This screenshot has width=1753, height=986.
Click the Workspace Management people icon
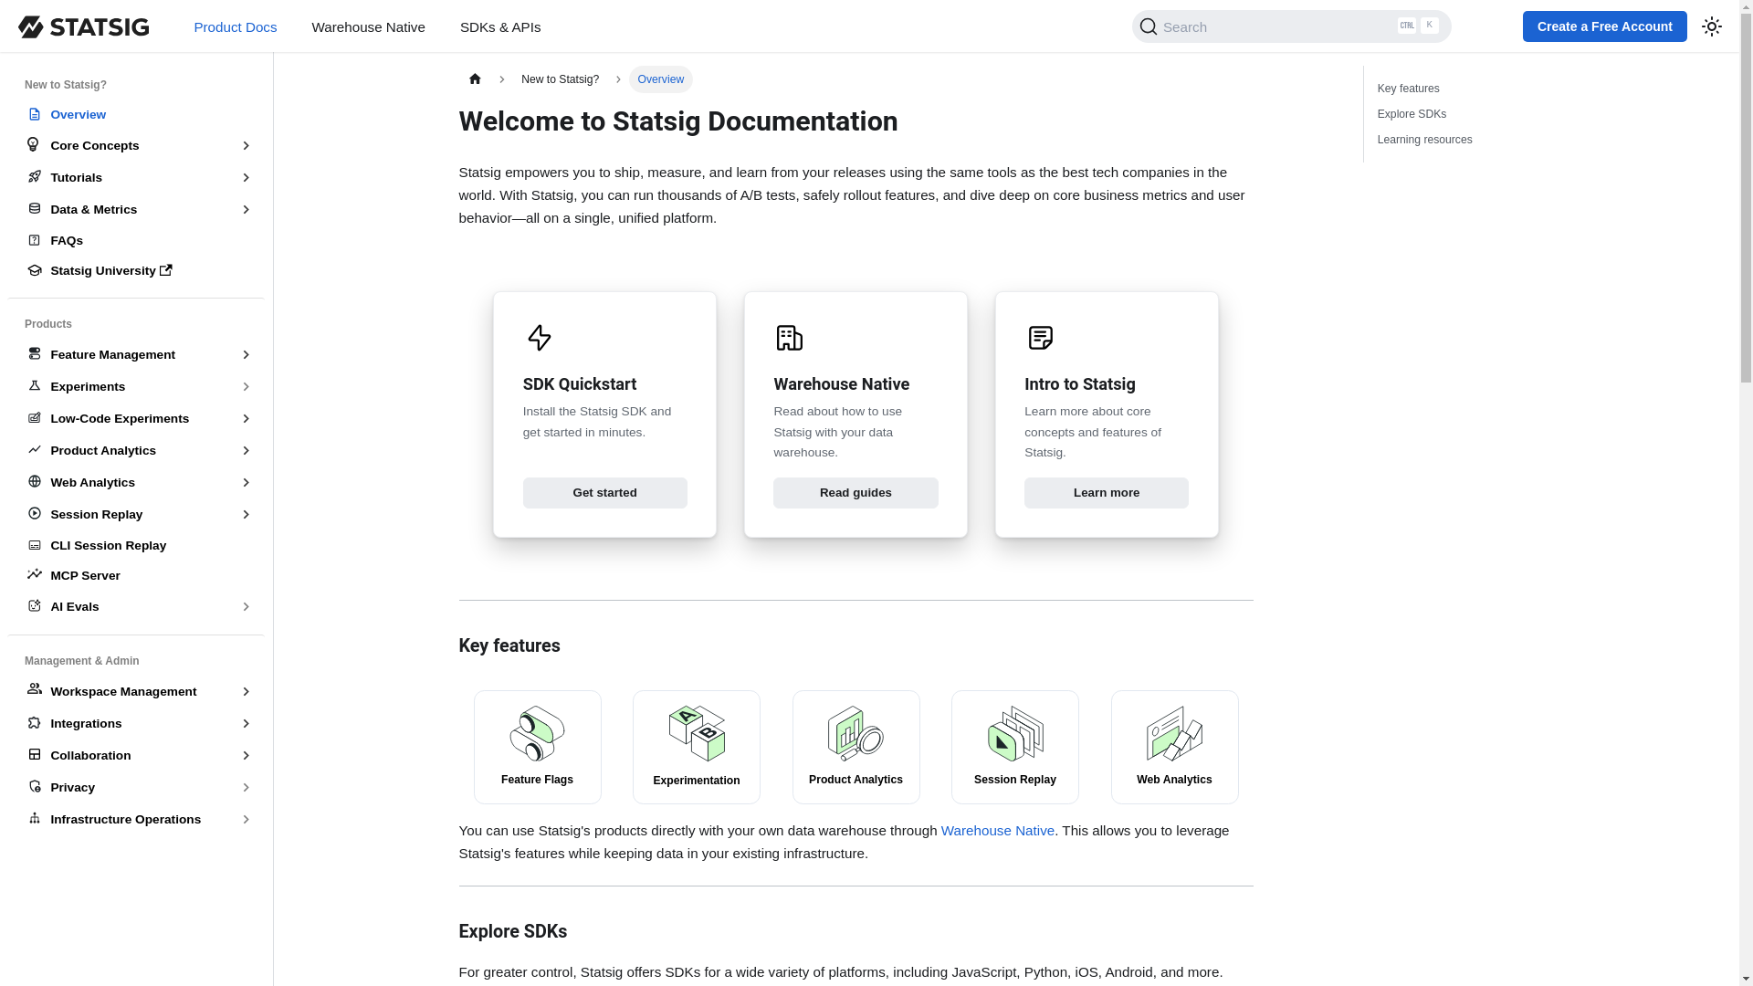[35, 689]
